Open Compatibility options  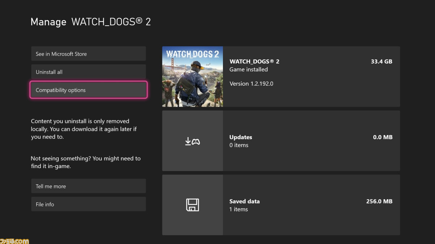pyautogui.click(x=88, y=90)
